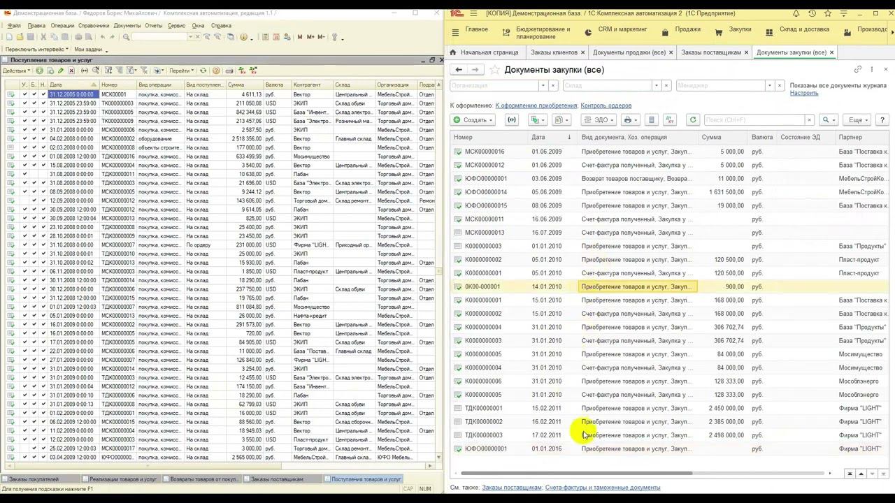Click the Поиск (Ctrl+F) search field

pos(754,120)
